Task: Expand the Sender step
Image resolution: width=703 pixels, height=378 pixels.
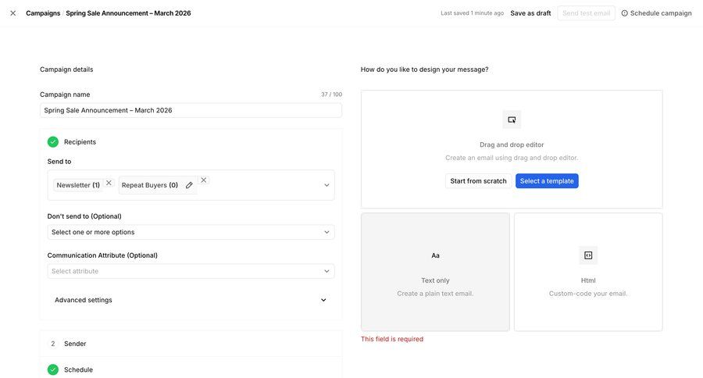Action: coord(191,344)
